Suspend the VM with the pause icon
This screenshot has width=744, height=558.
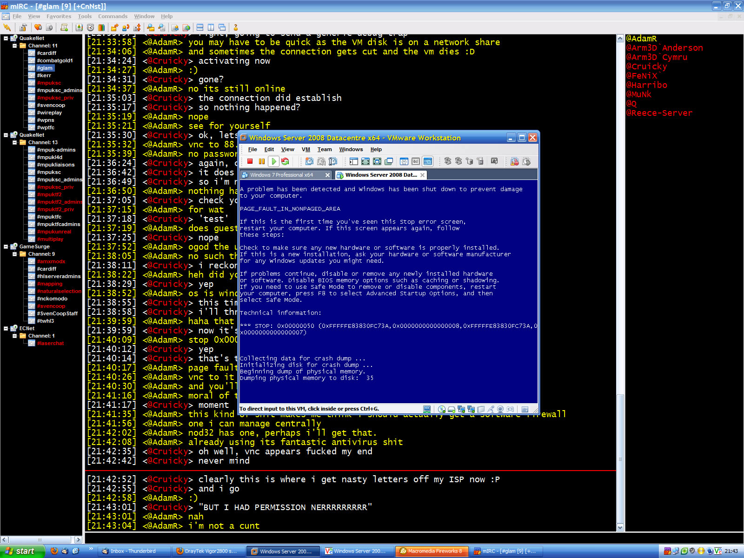262,161
